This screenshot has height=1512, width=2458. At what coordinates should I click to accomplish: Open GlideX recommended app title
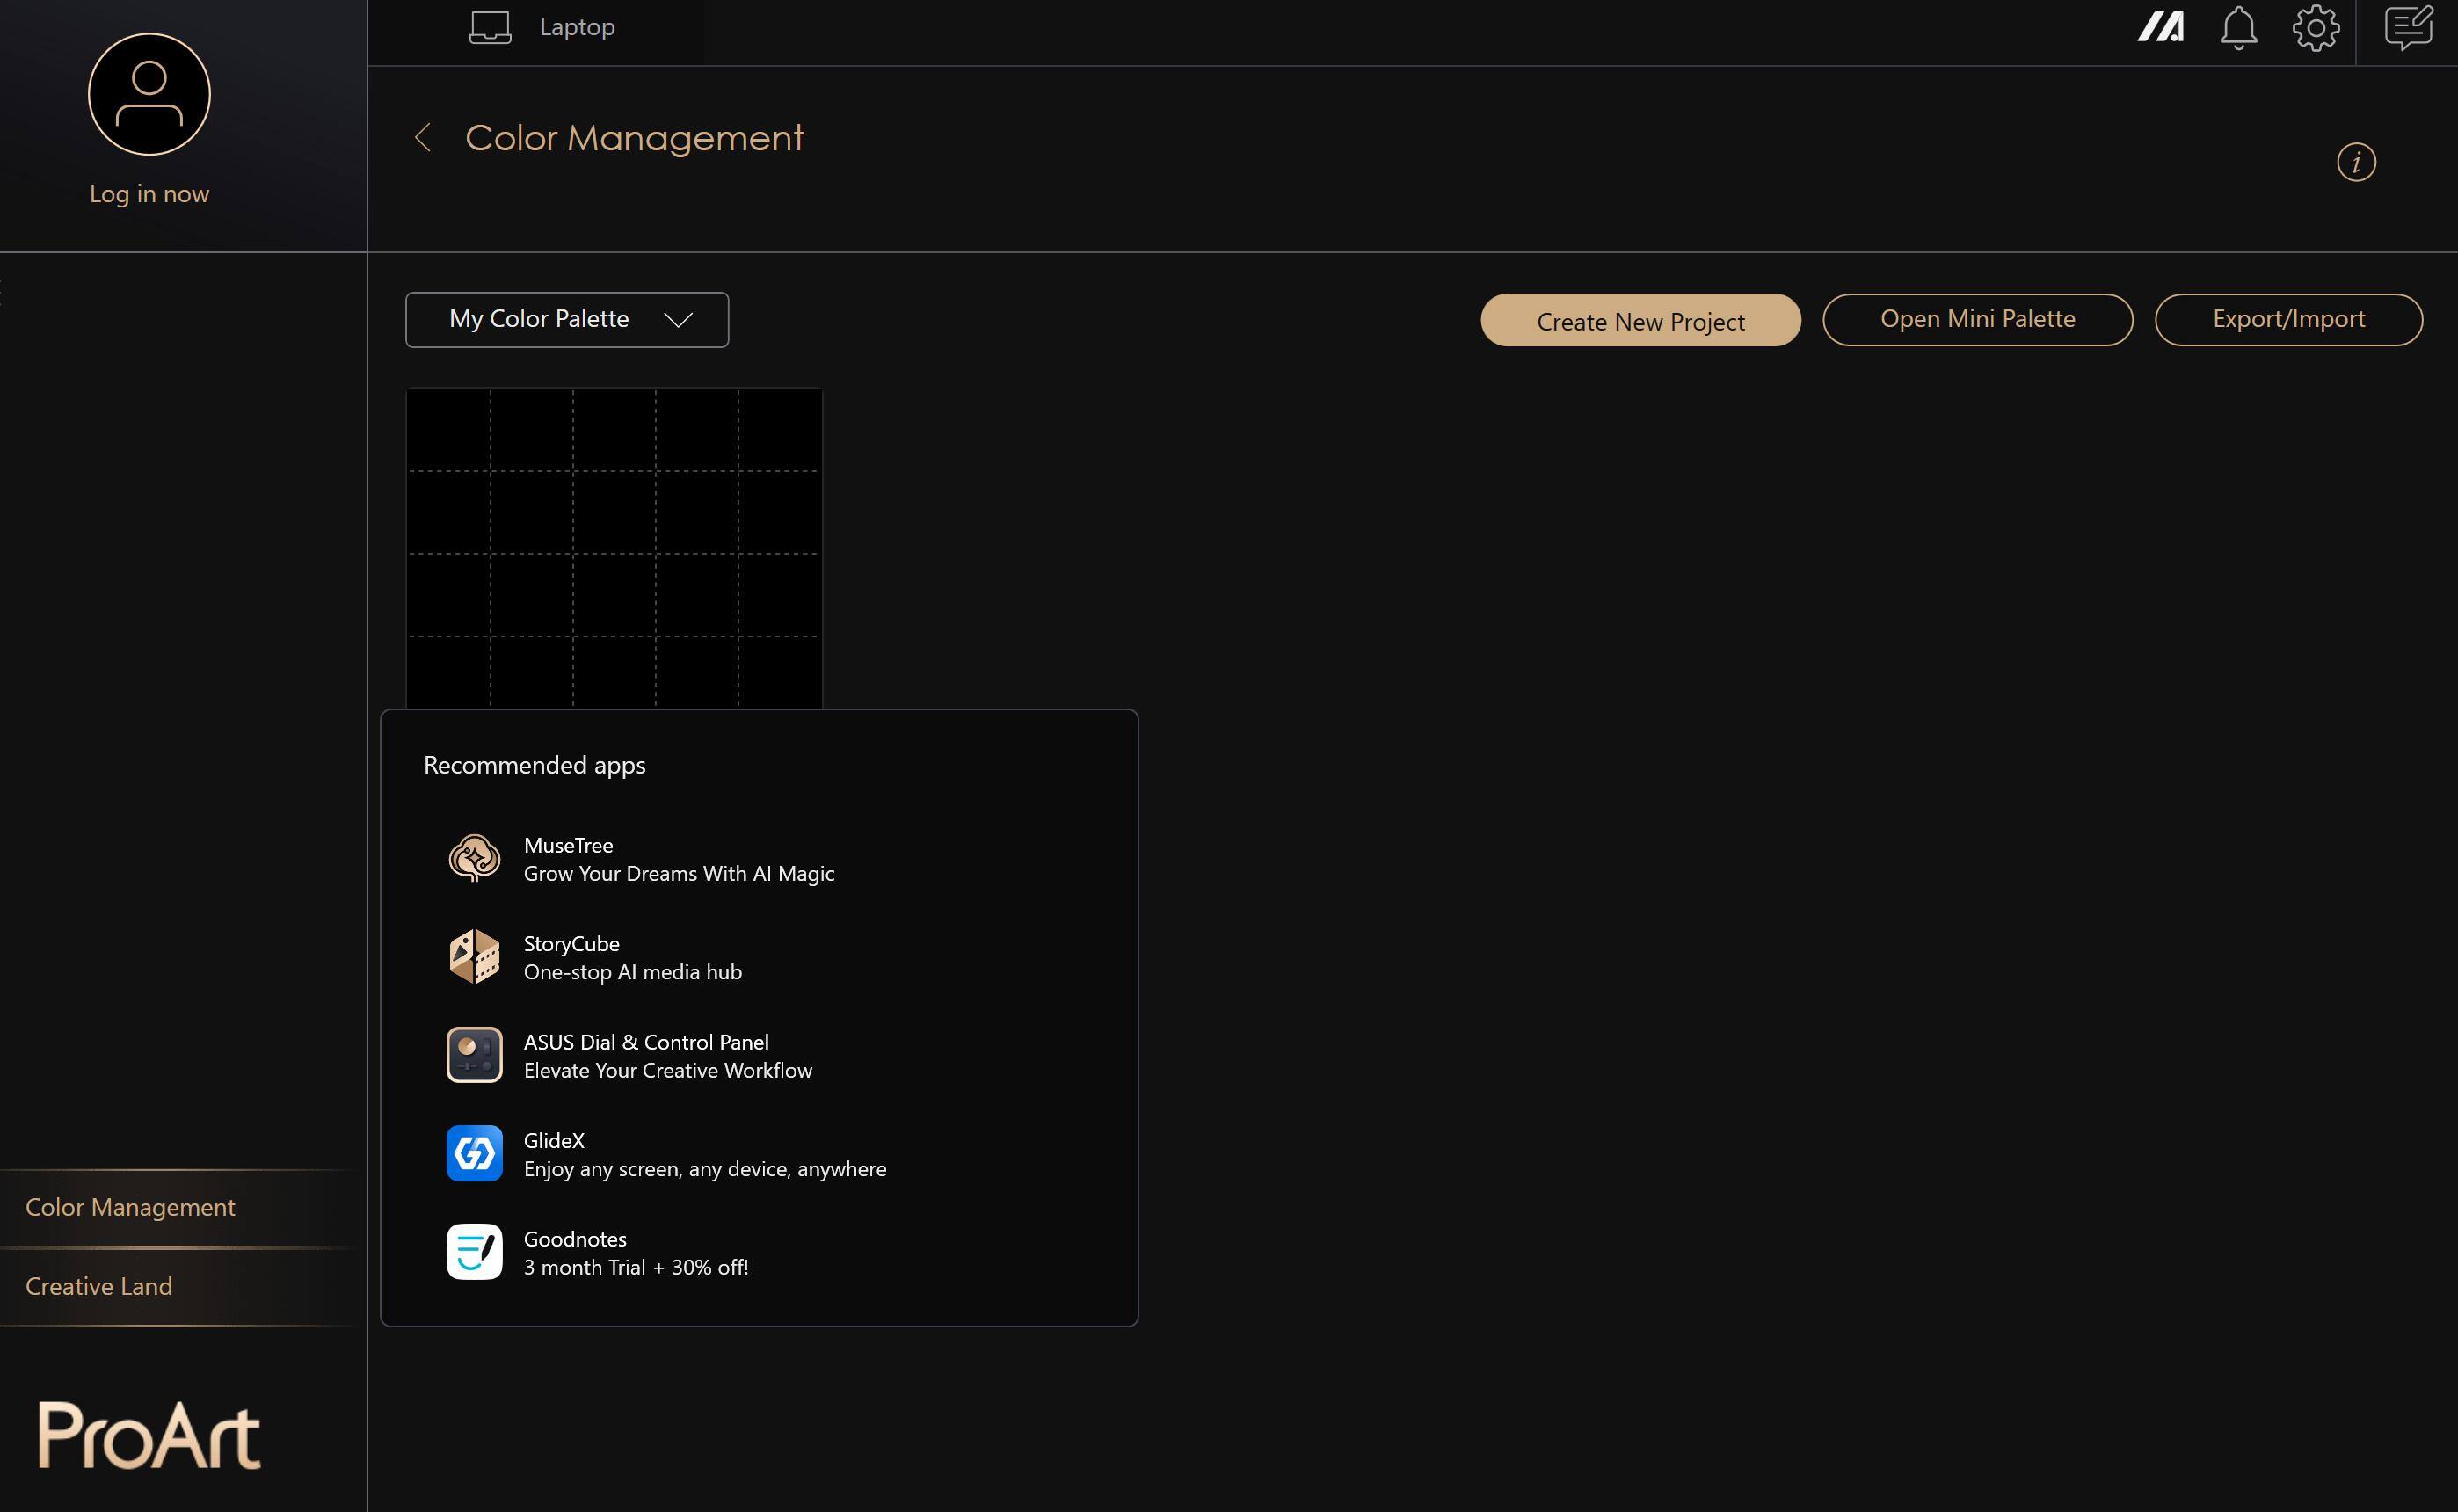point(554,1141)
